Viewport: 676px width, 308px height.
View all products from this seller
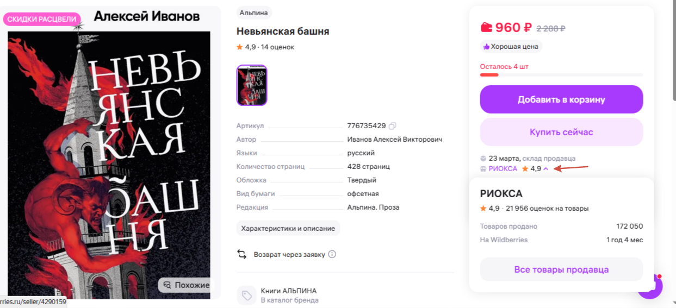(561, 269)
